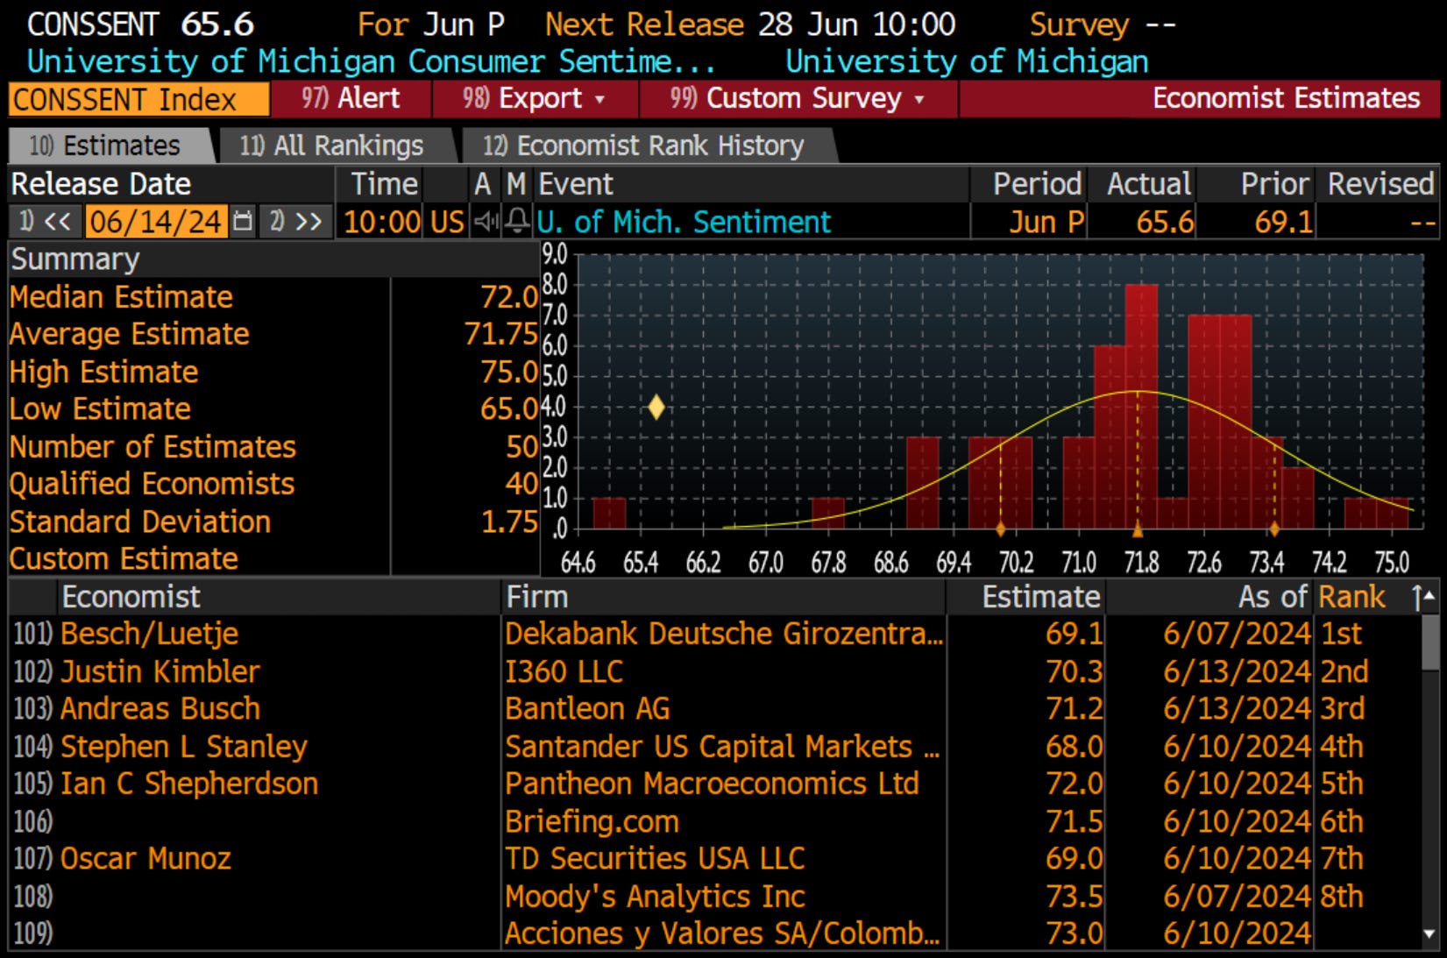
Task: Click the Standard Deviation row
Action: (273, 522)
